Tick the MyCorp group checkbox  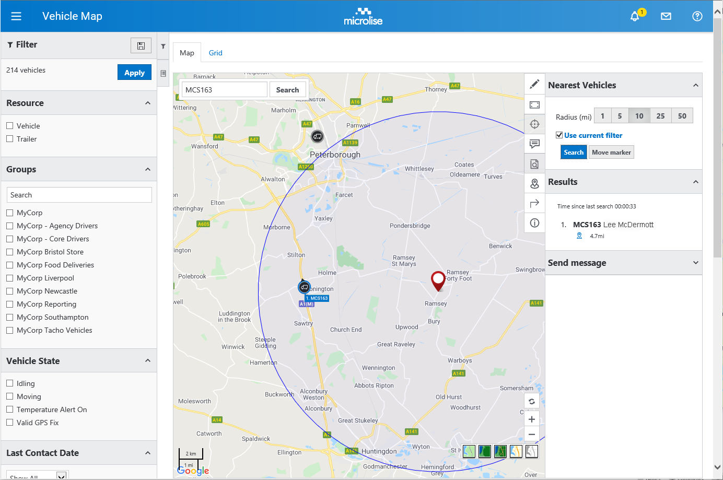[9, 213]
